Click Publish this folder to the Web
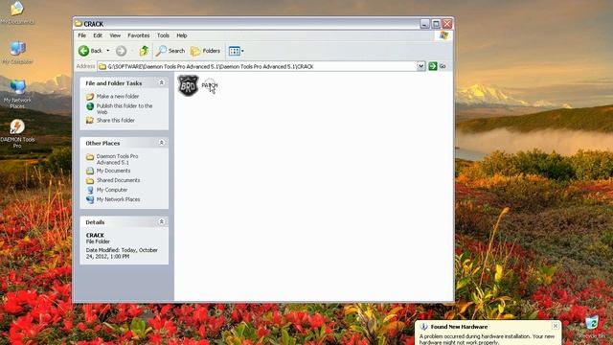Viewport: 613px width, 345px height. click(x=125, y=108)
